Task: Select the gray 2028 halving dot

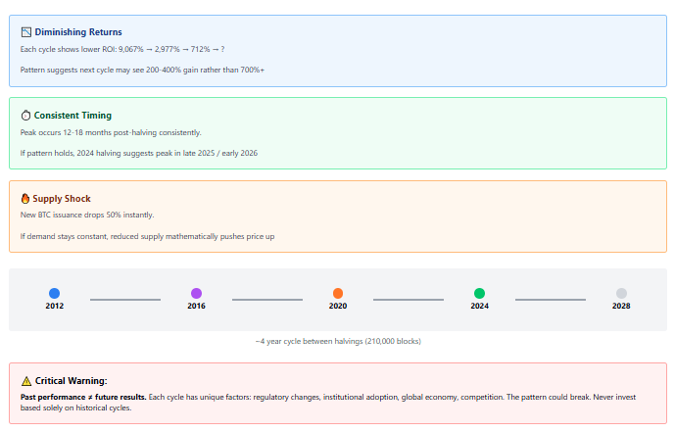Action: tap(621, 293)
